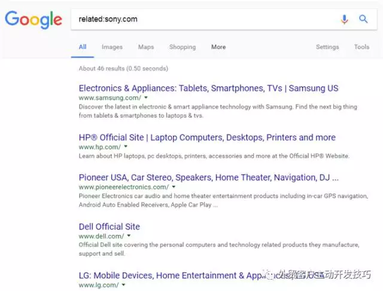Click the Dell snippet 'Official Dell site covering'
This screenshot has height=291, width=383.
tap(219, 249)
